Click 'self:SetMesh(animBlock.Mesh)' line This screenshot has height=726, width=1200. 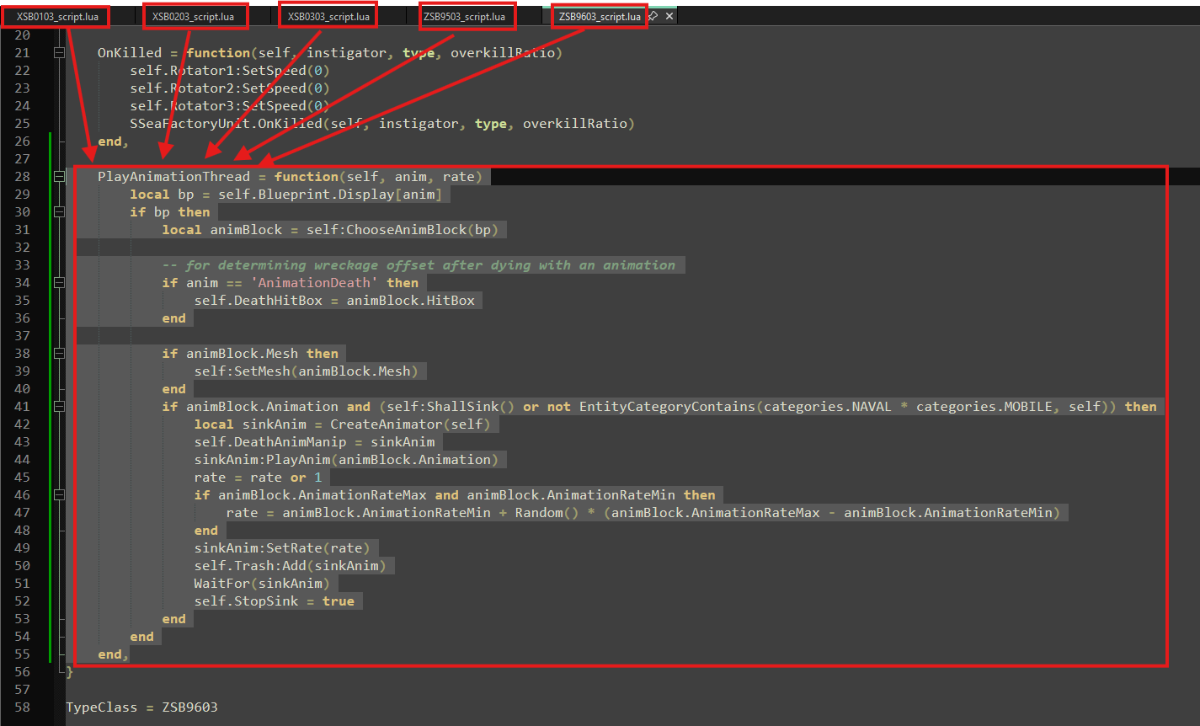click(307, 371)
